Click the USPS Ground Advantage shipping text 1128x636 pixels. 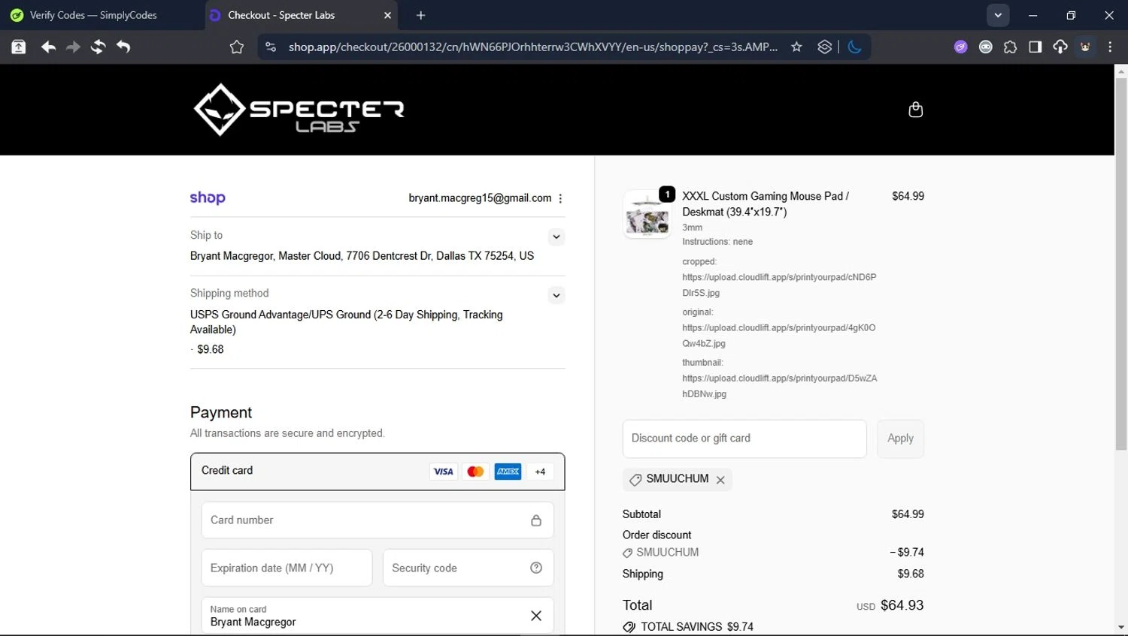tap(347, 322)
